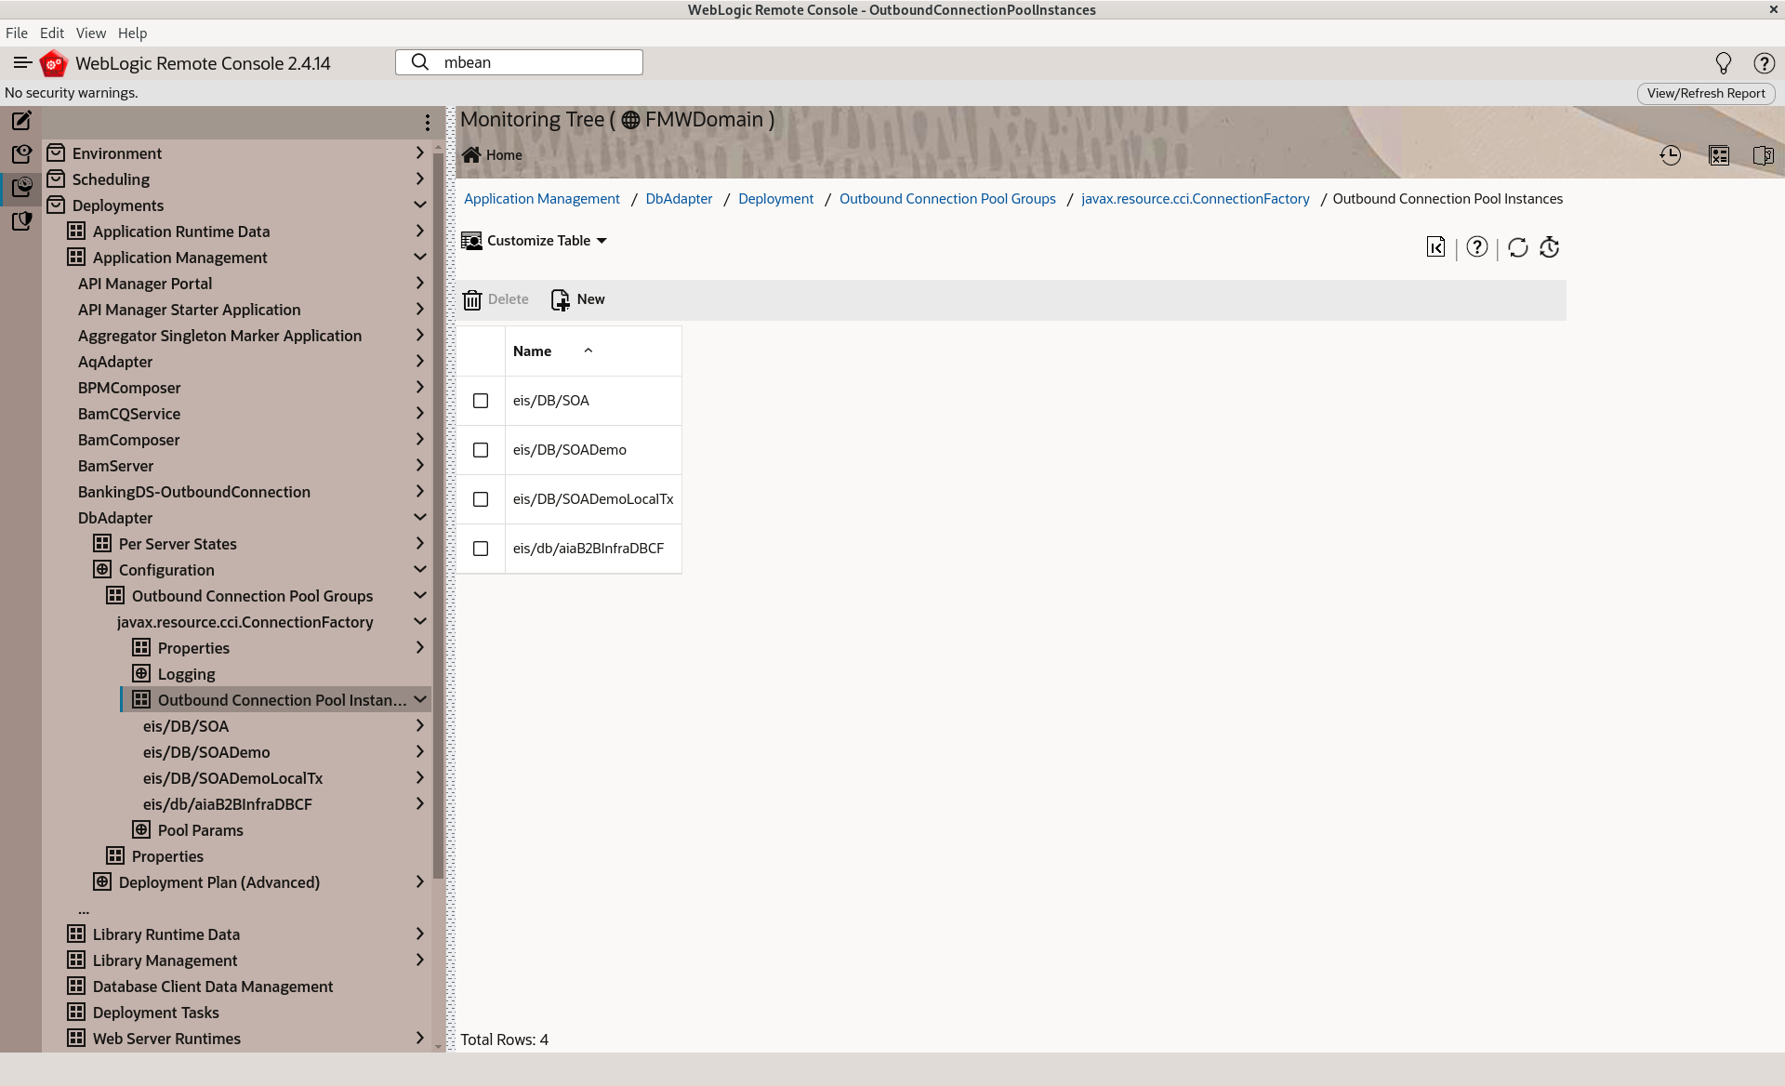Open the Help menu

coord(132,33)
